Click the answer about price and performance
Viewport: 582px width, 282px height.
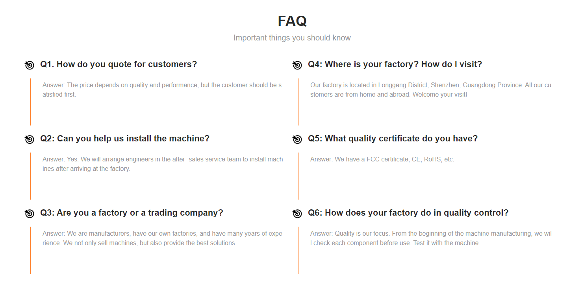point(162,90)
